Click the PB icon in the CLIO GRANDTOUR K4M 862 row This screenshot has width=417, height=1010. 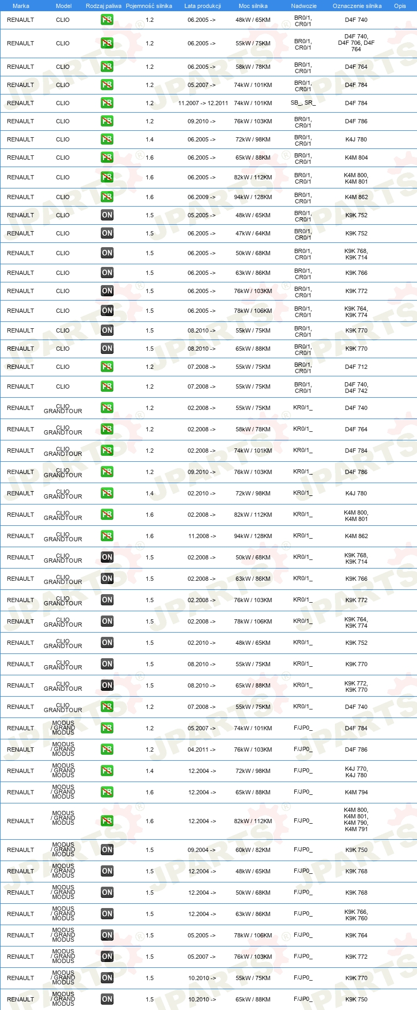coord(107,536)
